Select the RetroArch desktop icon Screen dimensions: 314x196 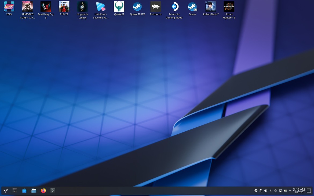[x=156, y=7]
